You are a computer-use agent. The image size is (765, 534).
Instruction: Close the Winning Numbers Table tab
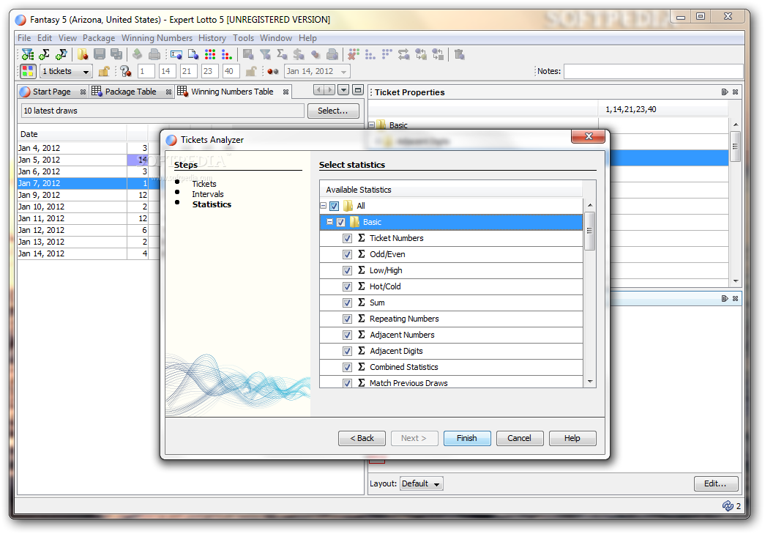(x=286, y=92)
